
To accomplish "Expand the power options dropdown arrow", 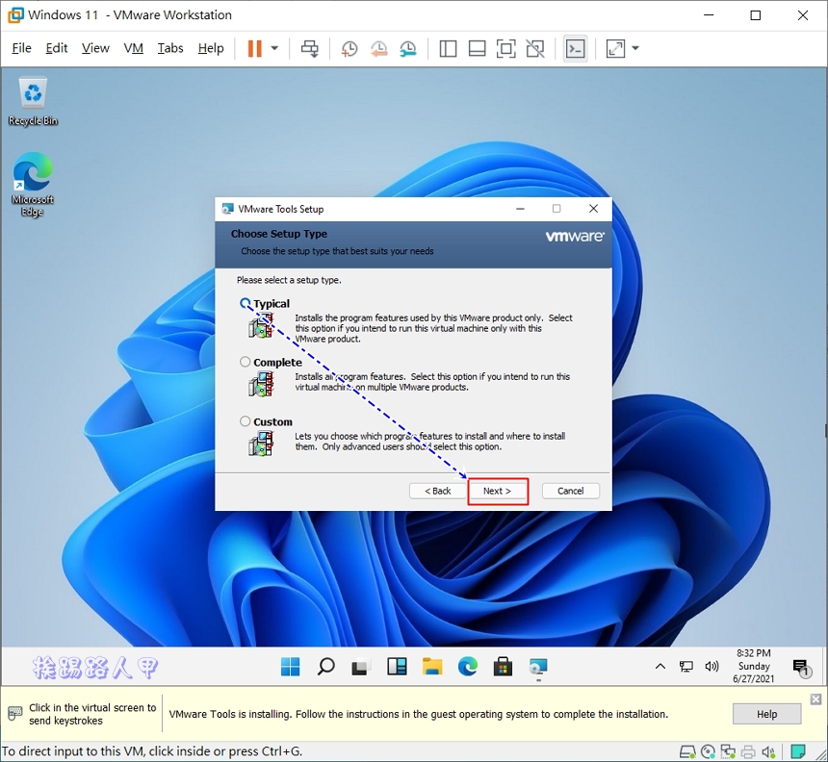I will (274, 48).
